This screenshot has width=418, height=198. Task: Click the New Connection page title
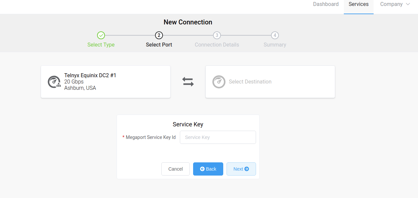coord(188,22)
